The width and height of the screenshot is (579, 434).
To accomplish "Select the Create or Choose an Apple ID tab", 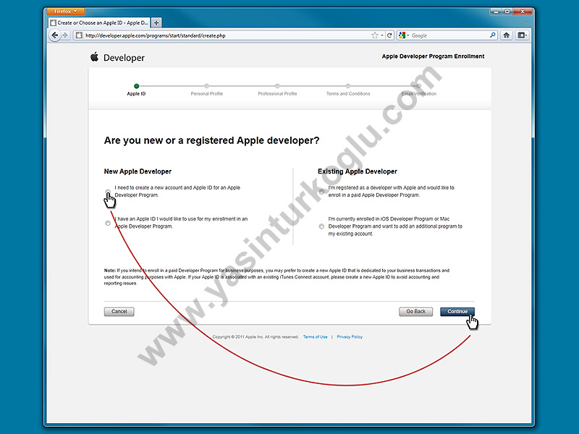I will point(100,23).
